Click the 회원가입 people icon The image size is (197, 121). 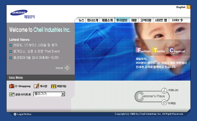coord(54,86)
